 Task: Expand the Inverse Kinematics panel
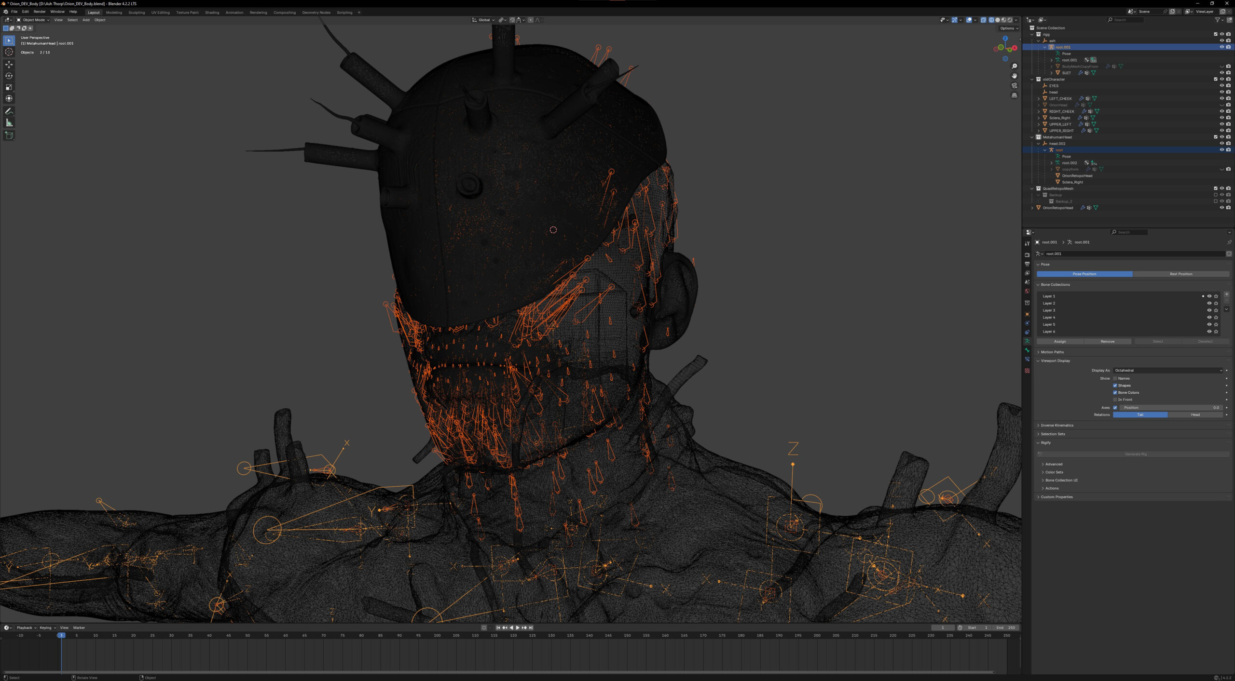(1057, 426)
